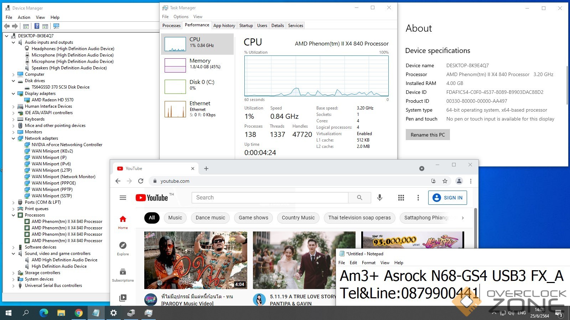570x320 pixels.
Task: Open the YouTube hamburger guide menu
Action: [x=123, y=198]
